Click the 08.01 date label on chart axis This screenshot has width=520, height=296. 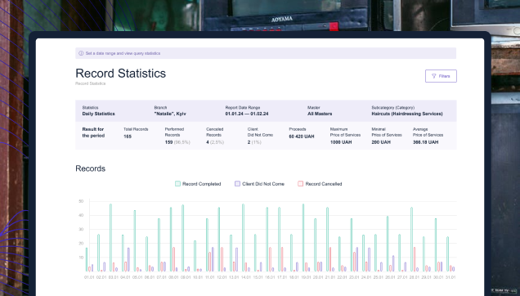click(173, 277)
